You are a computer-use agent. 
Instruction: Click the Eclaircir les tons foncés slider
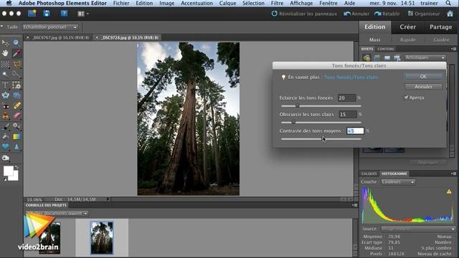(x=321, y=106)
